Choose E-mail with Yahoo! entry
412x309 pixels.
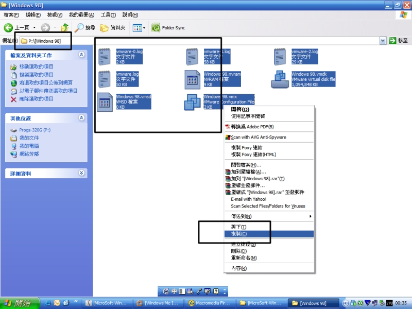269,199
